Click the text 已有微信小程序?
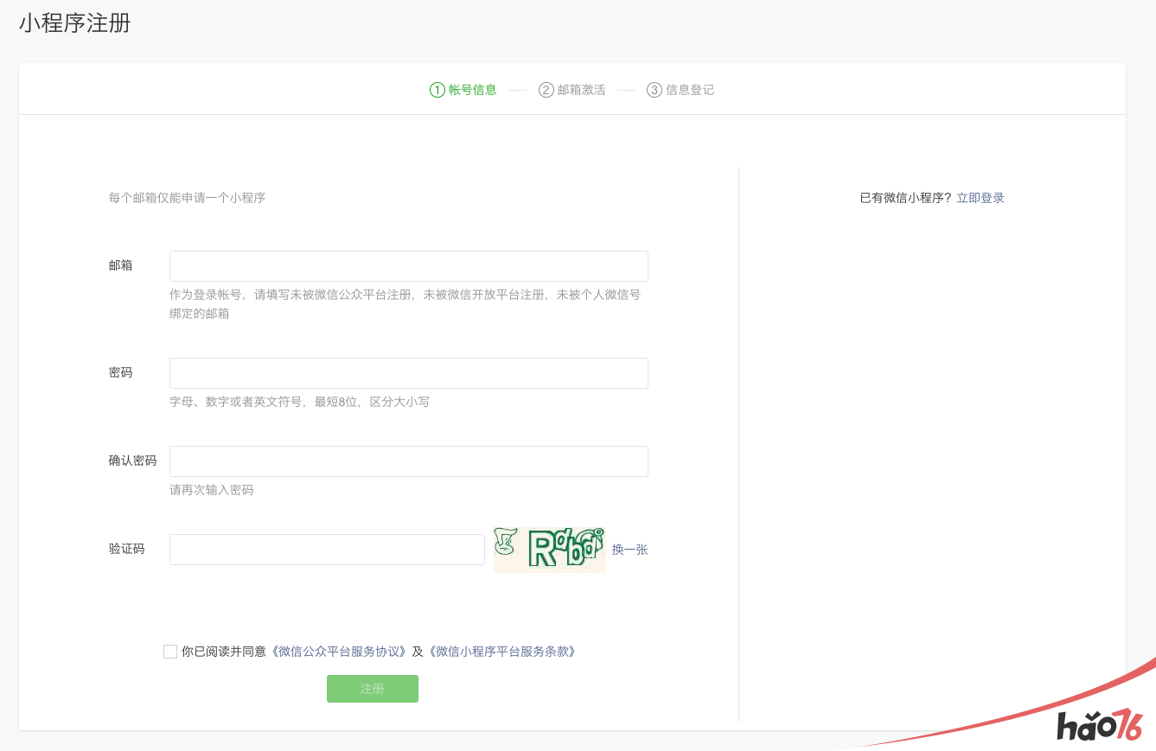The image size is (1156, 751). point(905,198)
